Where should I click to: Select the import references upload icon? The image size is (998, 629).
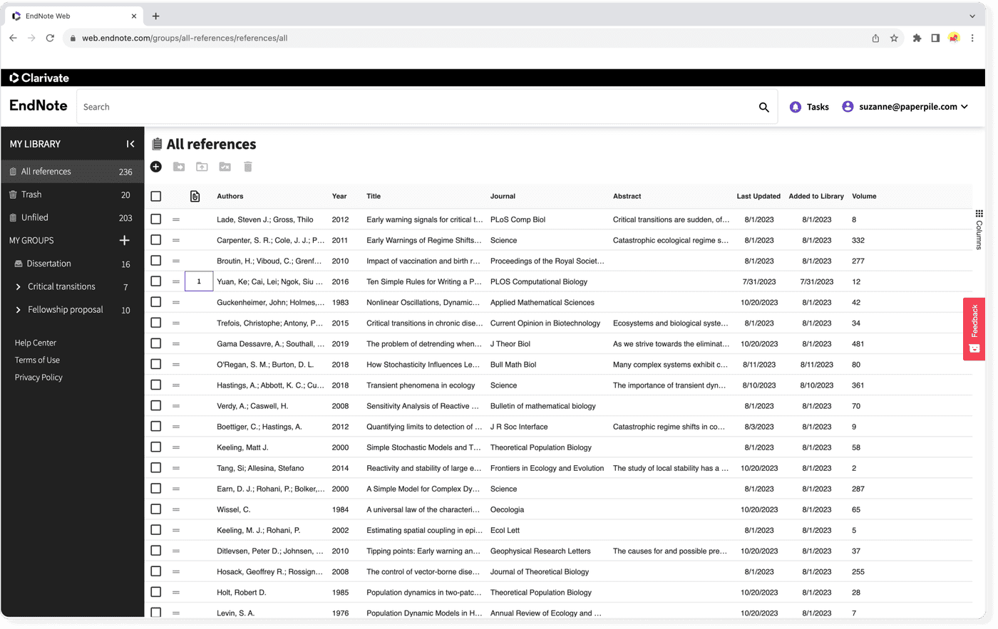tap(202, 166)
